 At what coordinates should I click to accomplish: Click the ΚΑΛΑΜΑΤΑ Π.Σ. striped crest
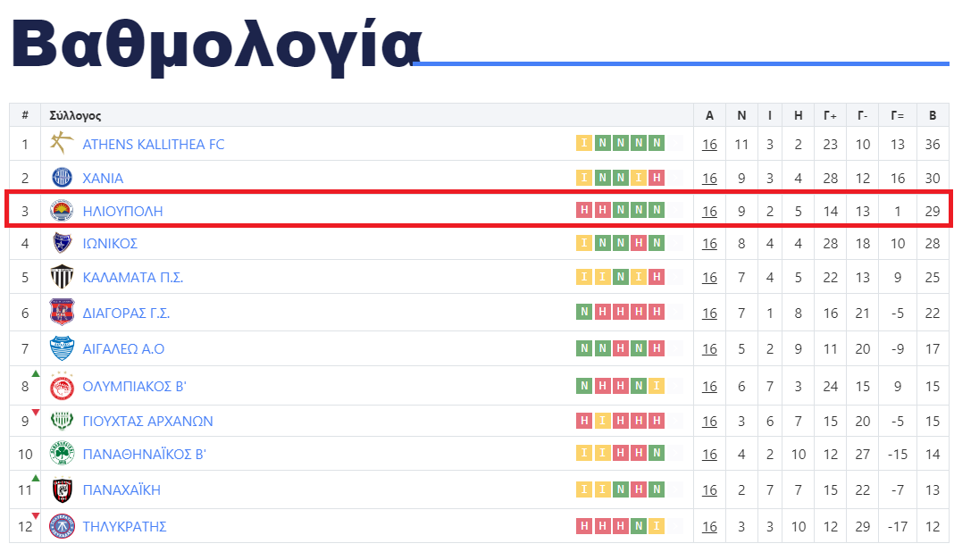point(62,277)
